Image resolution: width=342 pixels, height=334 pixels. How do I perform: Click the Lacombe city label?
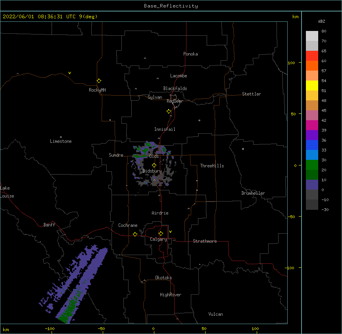179,76
